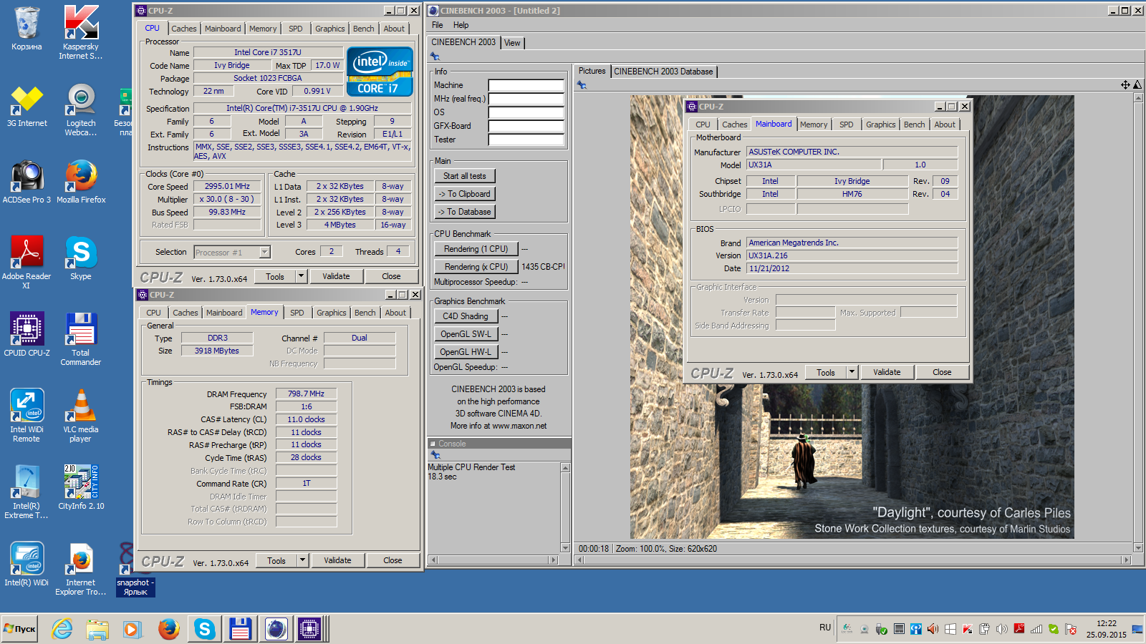
Task: Open the Пуск start menu
Action: click(x=20, y=629)
